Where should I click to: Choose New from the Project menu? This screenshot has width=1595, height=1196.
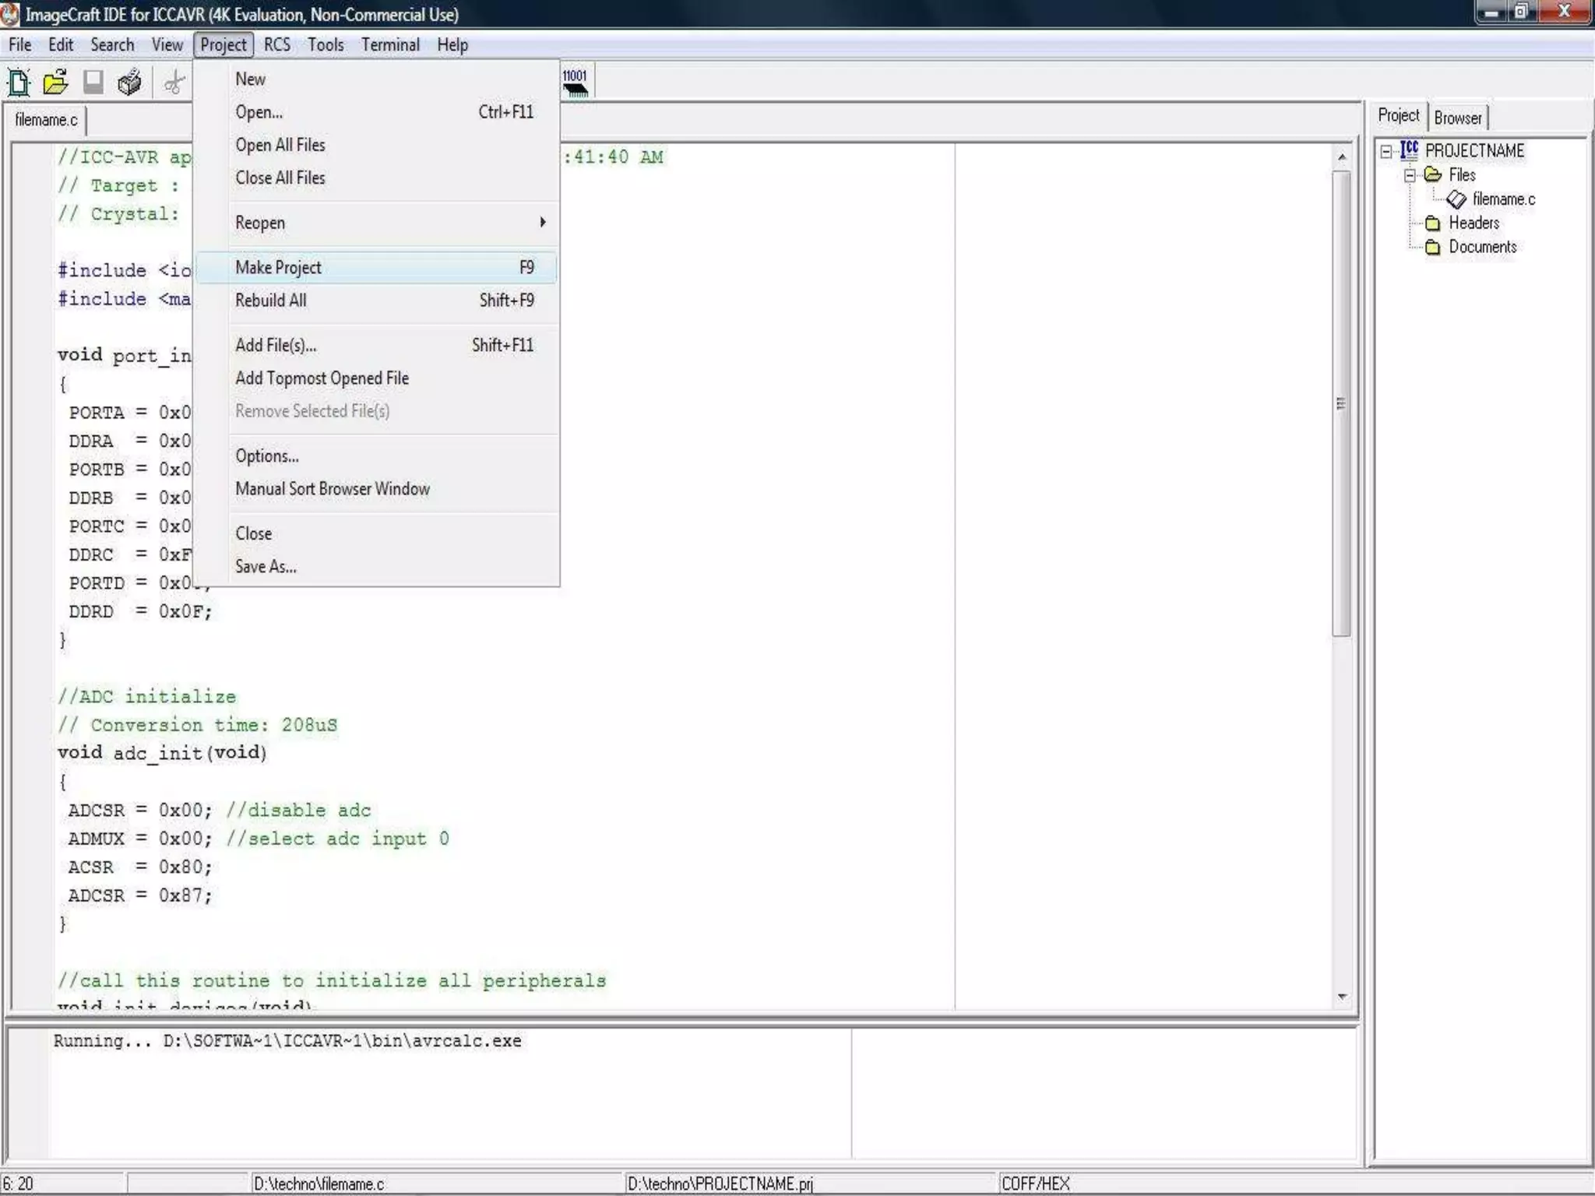(377, 79)
